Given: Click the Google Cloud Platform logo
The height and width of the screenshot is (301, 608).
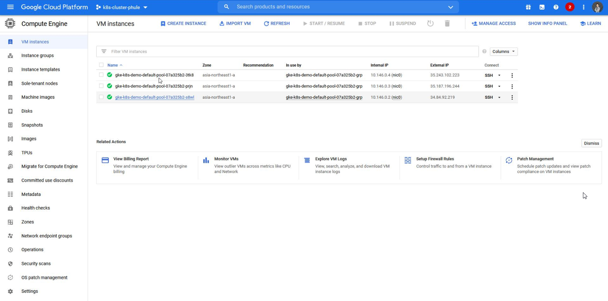Looking at the screenshot, I should tap(55, 7).
